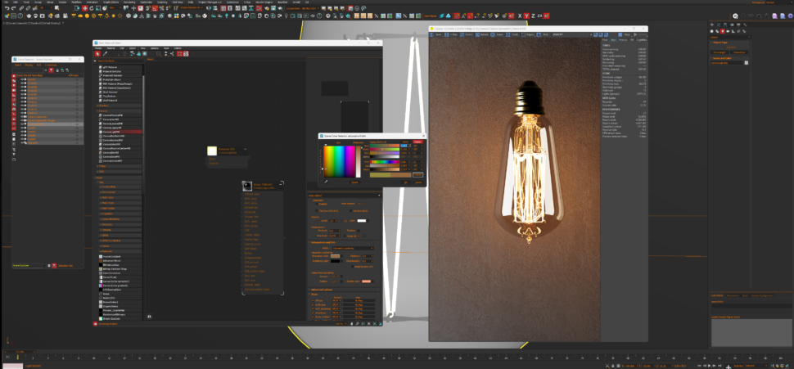Screen dimensions: 794x369
Task: Click the red filter icon in Scene Explorer
Action: point(51,70)
